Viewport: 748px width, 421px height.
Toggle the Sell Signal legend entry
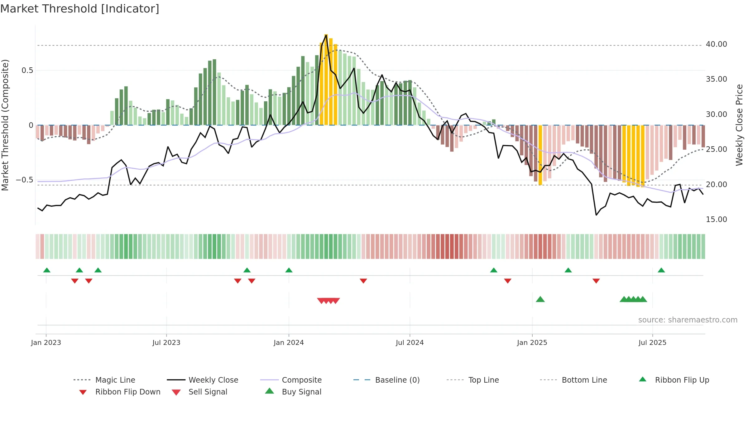click(199, 392)
